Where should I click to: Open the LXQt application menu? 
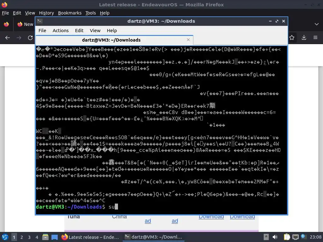click(x=5, y=237)
